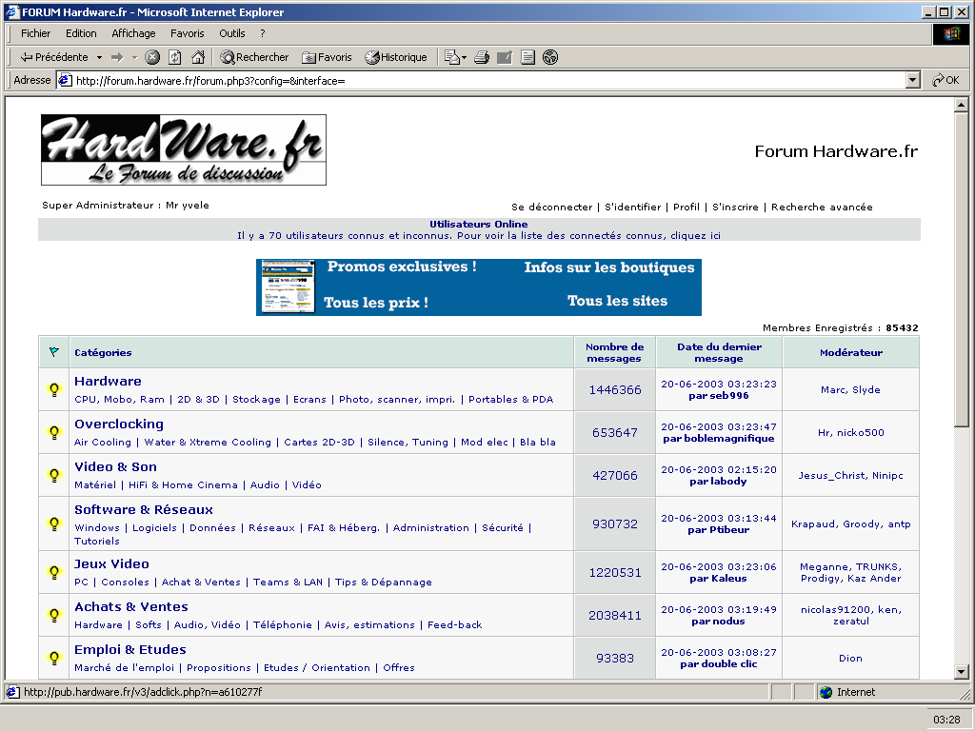Open the Emploi & Etudes category
The width and height of the screenshot is (975, 731).
tap(129, 649)
